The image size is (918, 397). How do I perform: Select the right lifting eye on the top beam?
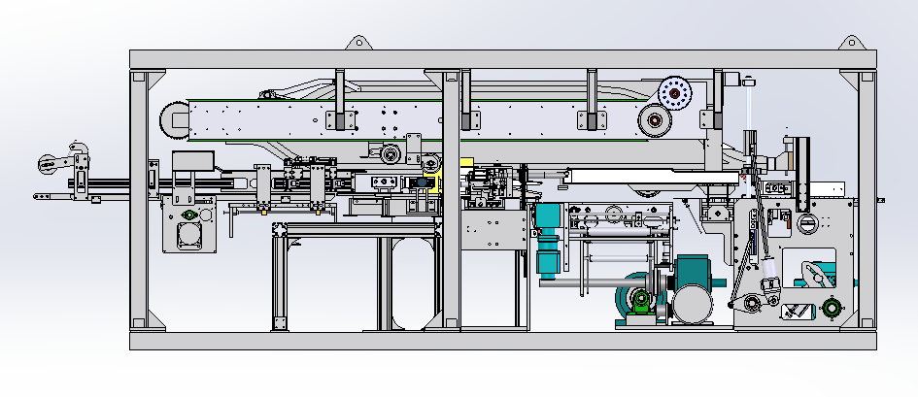click(851, 44)
